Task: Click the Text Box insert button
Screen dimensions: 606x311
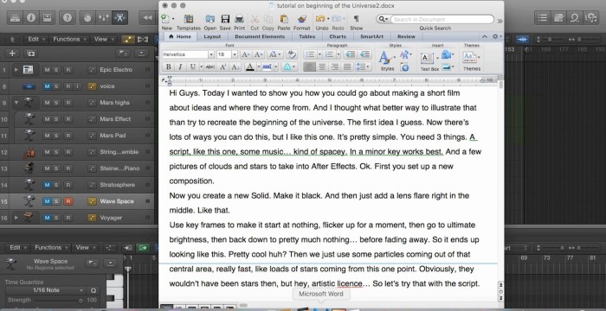Action: pos(429,61)
